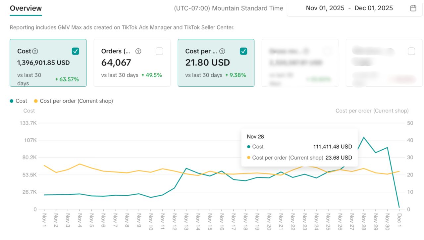The image size is (424, 240).
Task: Click the GMV Max reporting note text
Action: (x=122, y=27)
